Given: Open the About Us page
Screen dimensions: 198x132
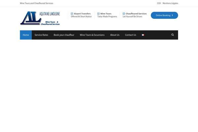Looking at the screenshot, I should point(115,35).
